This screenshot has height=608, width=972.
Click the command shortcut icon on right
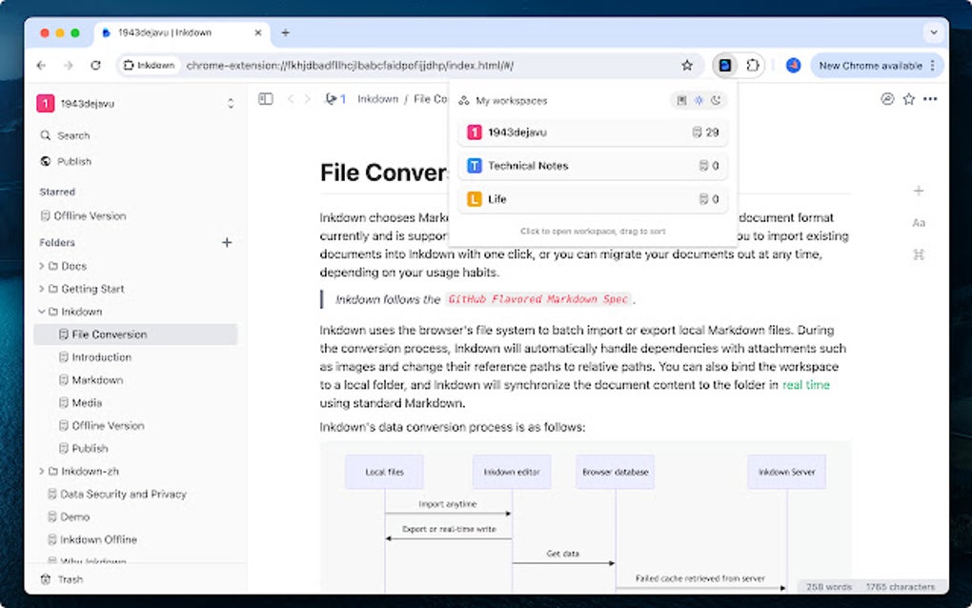(919, 254)
